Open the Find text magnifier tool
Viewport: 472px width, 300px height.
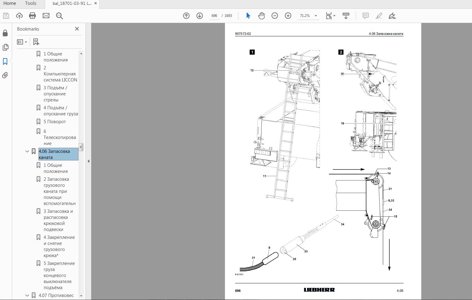59,16
